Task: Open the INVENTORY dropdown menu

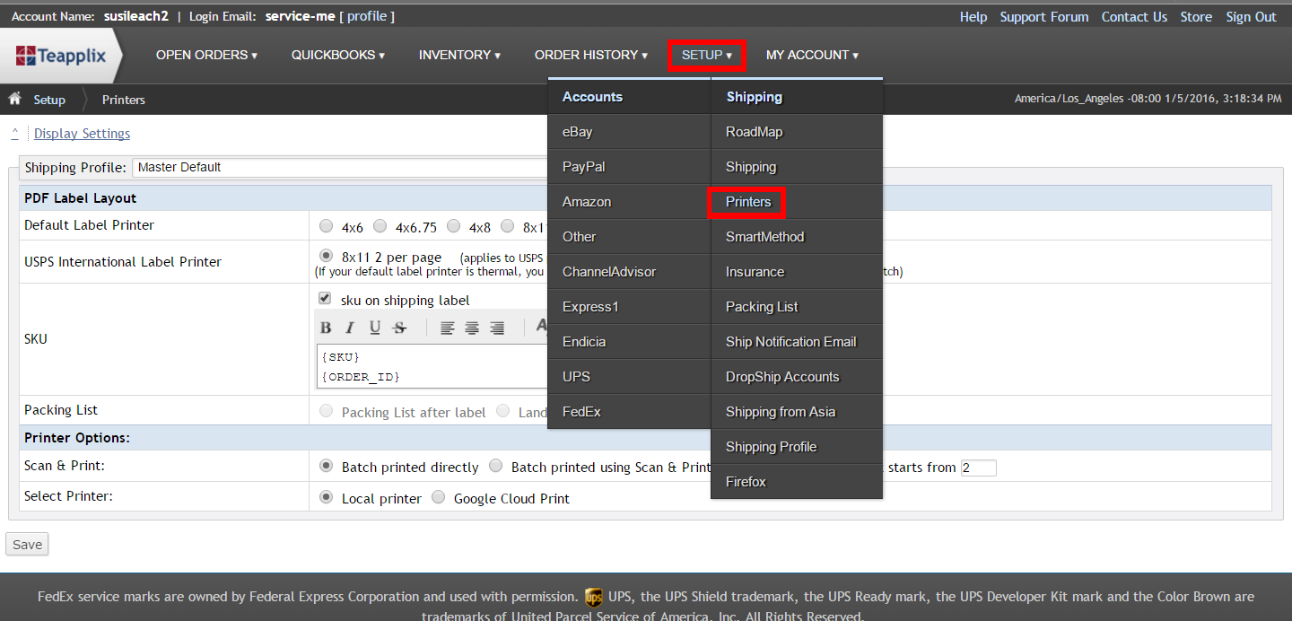Action: click(x=459, y=56)
